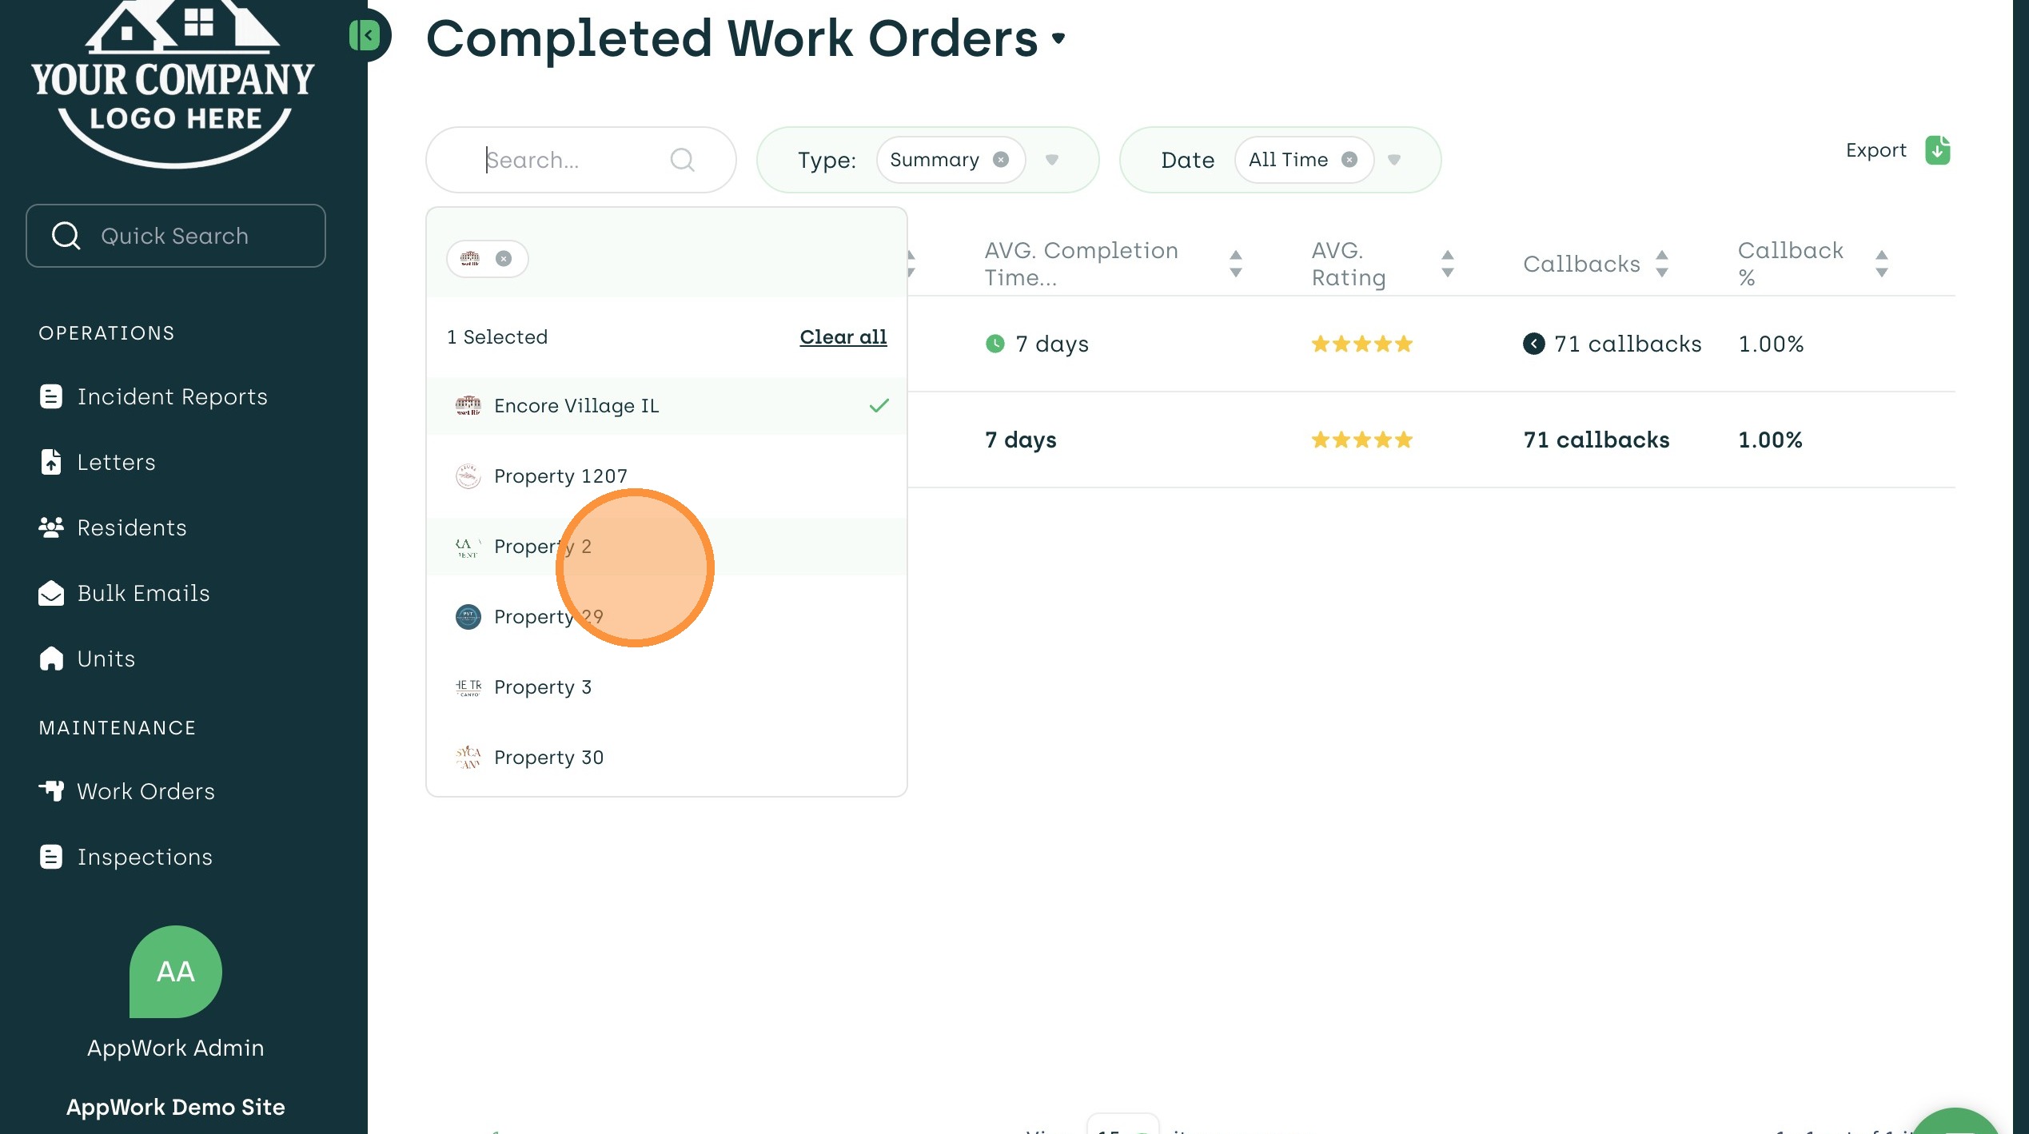The height and width of the screenshot is (1134, 2029).
Task: Open the Completed Work Orders title dropdown
Action: pyautogui.click(x=1059, y=38)
